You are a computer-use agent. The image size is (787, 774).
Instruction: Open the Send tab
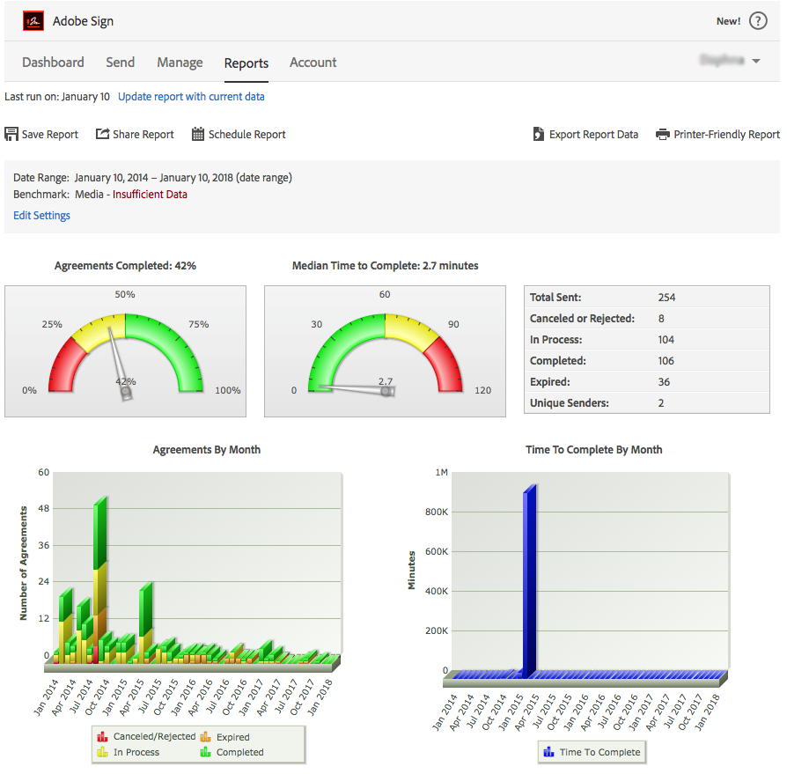point(120,63)
